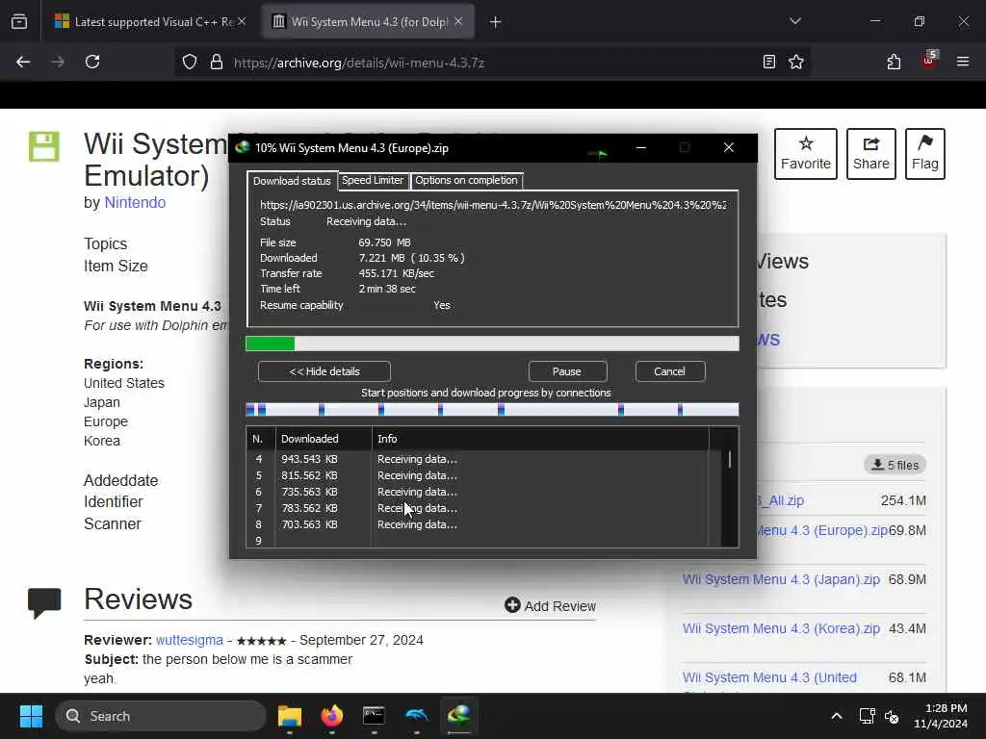Close the Wii System Menu browser tab
The width and height of the screenshot is (986, 739).
tap(458, 22)
